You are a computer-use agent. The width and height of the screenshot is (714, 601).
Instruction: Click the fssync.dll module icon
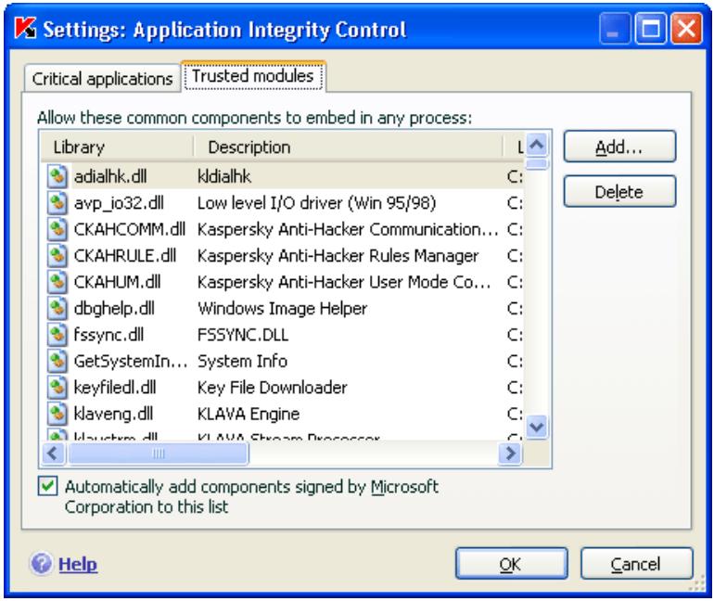tap(57, 335)
